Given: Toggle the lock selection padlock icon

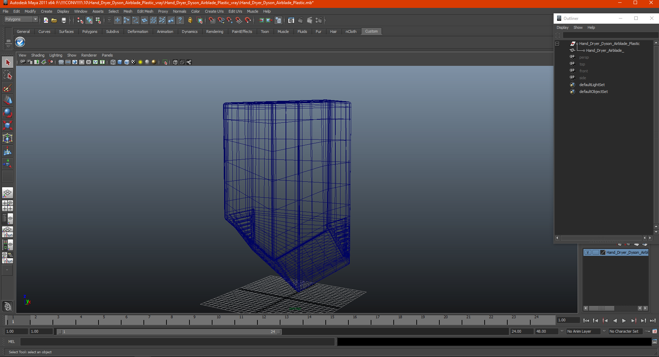Looking at the screenshot, I should pyautogui.click(x=190, y=20).
